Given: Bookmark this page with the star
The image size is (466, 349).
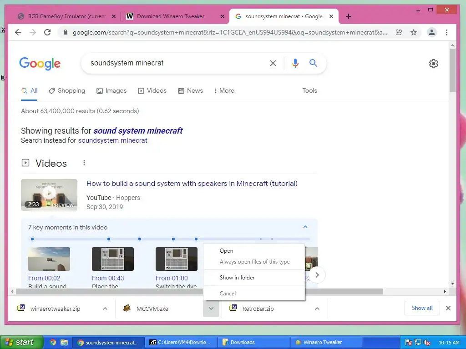Looking at the screenshot, I should coord(413,32).
